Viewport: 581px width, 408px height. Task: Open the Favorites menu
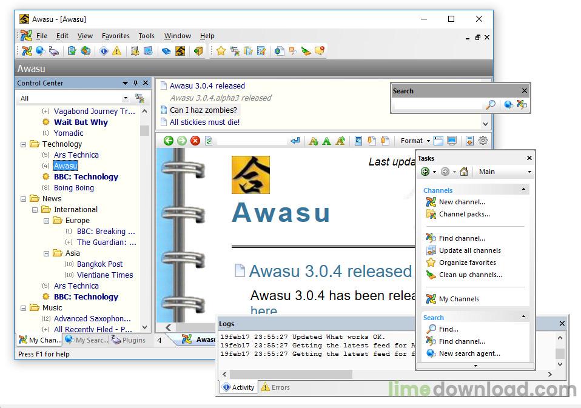click(x=115, y=36)
